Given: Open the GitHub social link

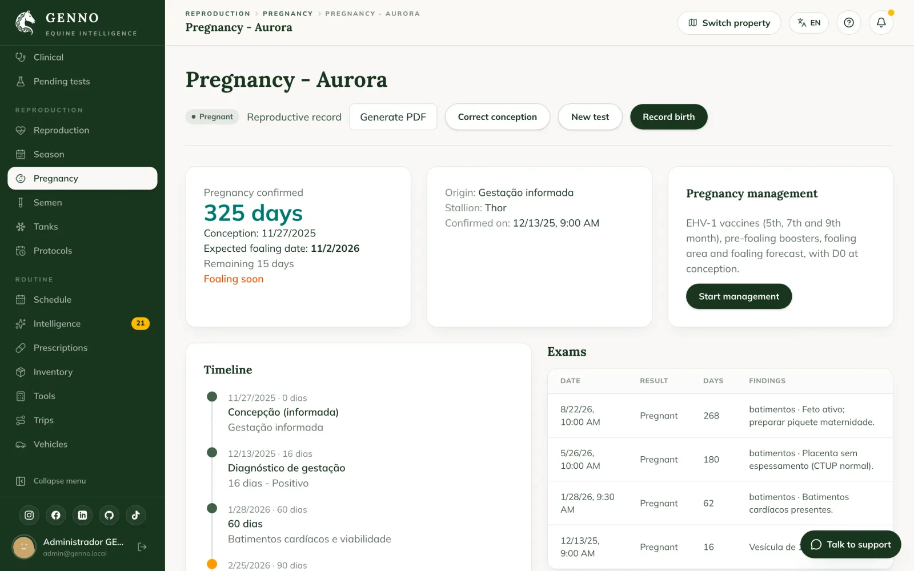Looking at the screenshot, I should pyautogui.click(x=109, y=515).
